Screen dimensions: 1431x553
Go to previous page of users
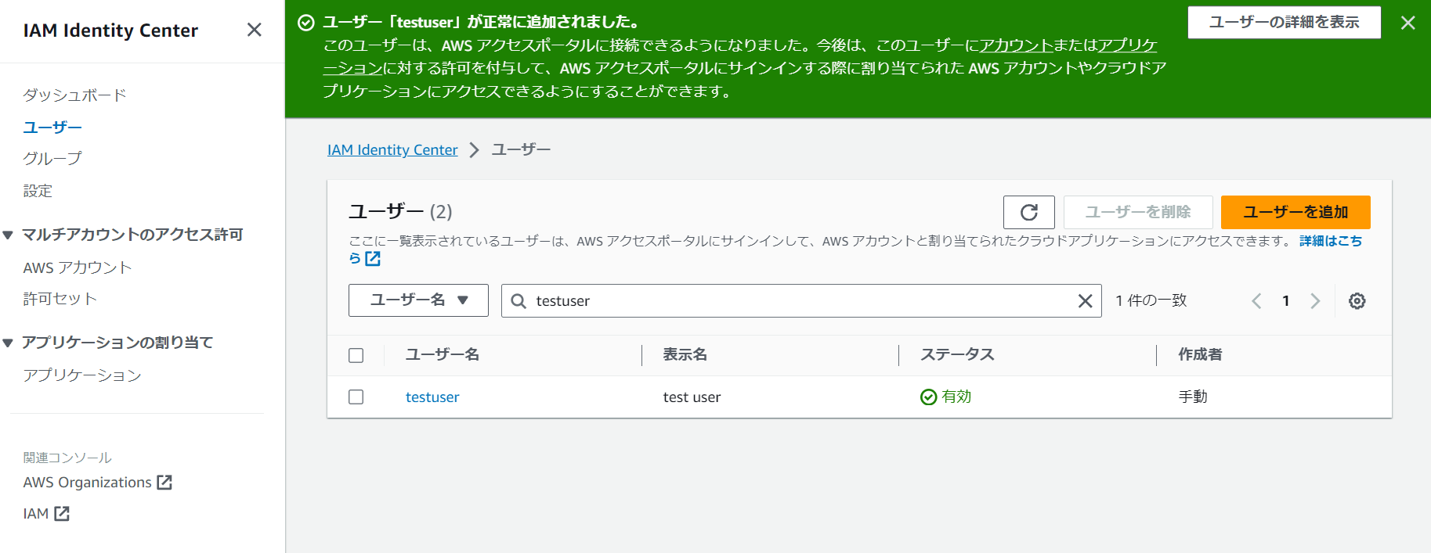click(x=1256, y=301)
